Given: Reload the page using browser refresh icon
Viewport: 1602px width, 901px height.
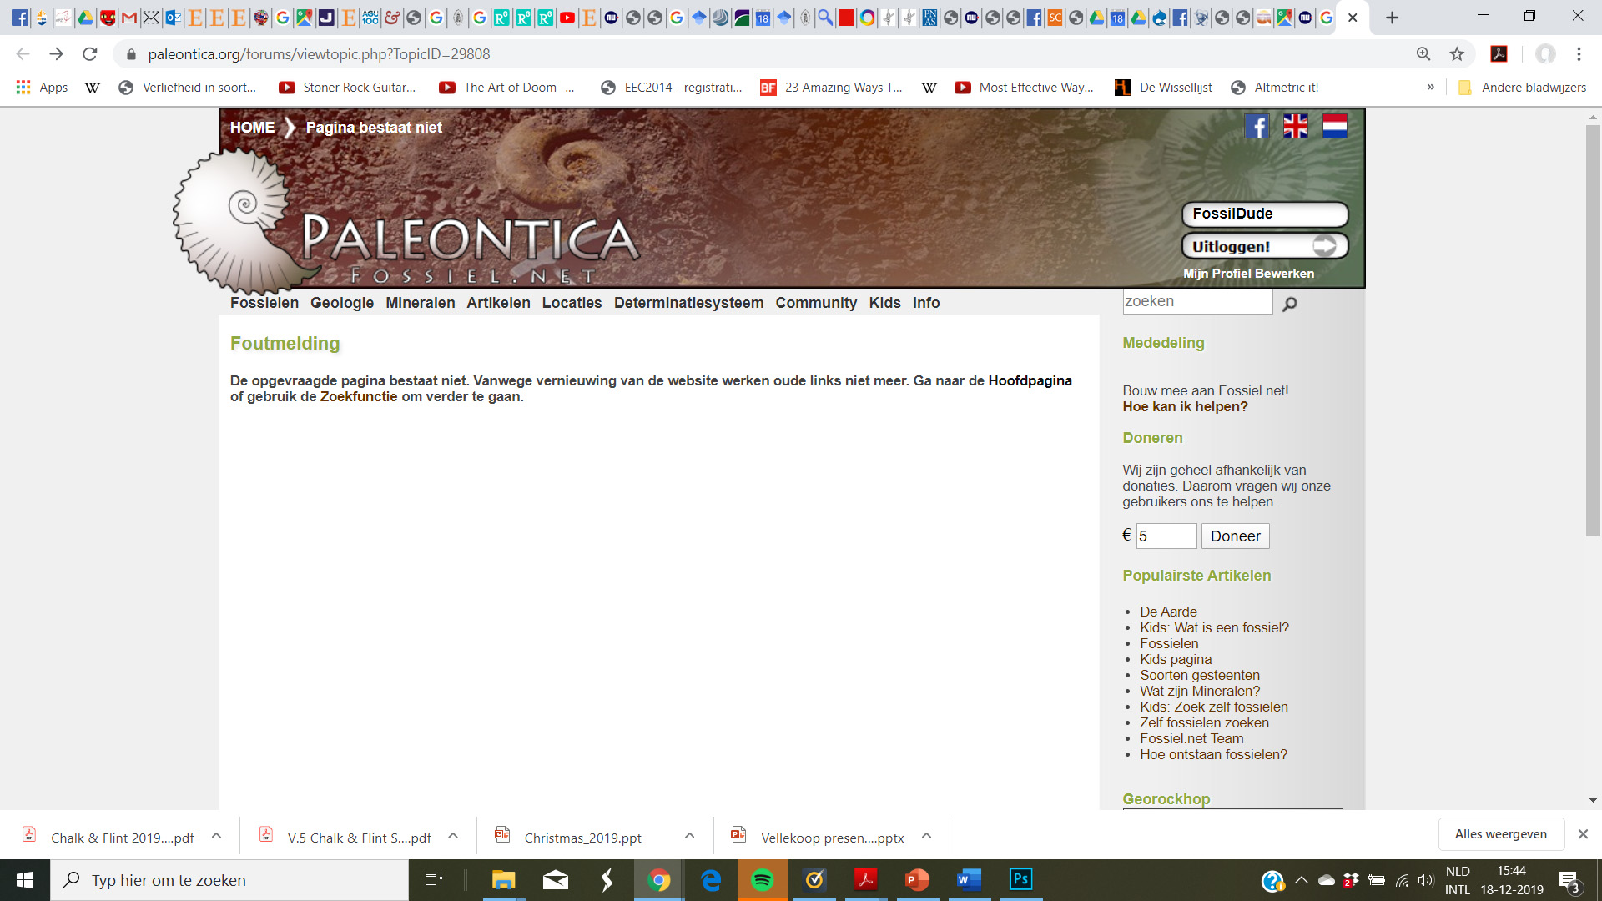Looking at the screenshot, I should tap(90, 54).
